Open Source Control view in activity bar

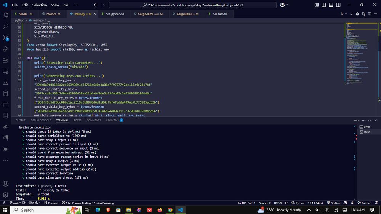tap(5, 37)
